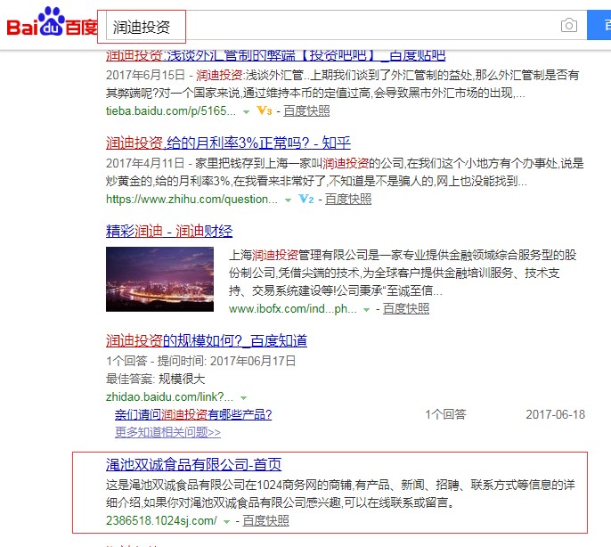Image resolution: width=611 pixels, height=547 pixels.
Task: Expand arrow next to 2386518.1024sj.com URL
Action: tap(226, 522)
